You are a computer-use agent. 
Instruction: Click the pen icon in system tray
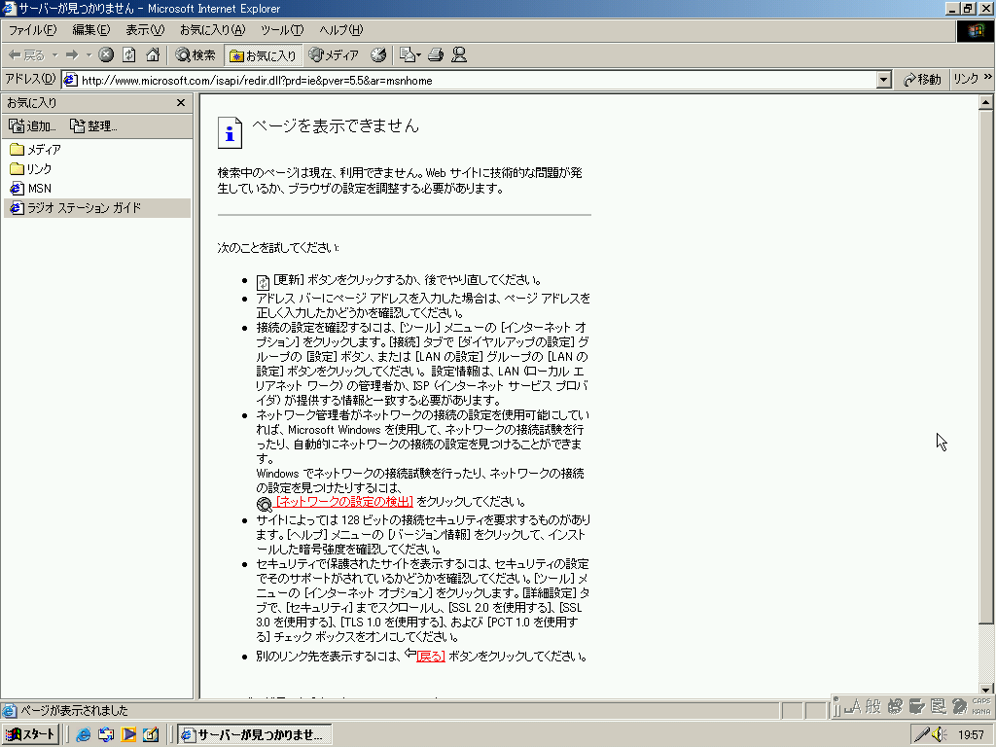[921, 735]
